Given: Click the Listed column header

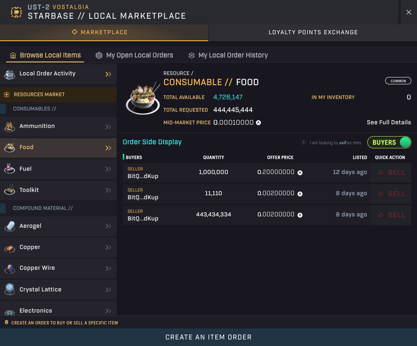Looking at the screenshot, I should pos(360,157).
